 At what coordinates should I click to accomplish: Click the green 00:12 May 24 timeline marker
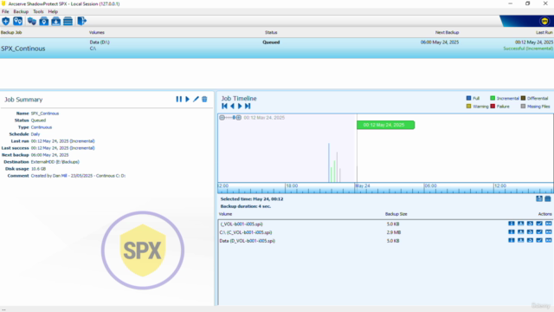pos(385,125)
